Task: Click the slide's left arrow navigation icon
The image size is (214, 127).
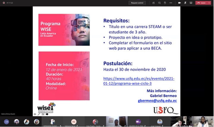Action: tap(35, 114)
